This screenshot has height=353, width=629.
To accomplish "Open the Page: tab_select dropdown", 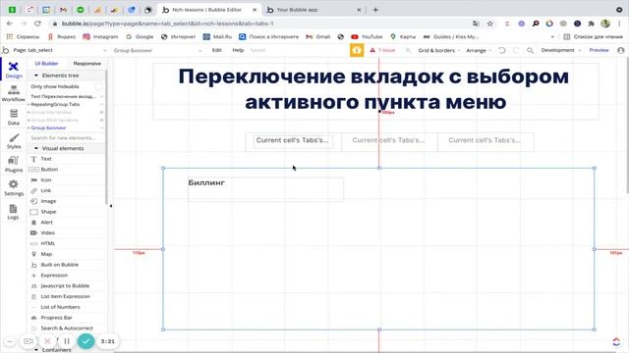I will click(59, 50).
